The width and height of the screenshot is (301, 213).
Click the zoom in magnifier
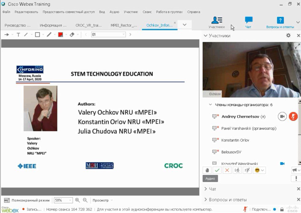pos(77,200)
